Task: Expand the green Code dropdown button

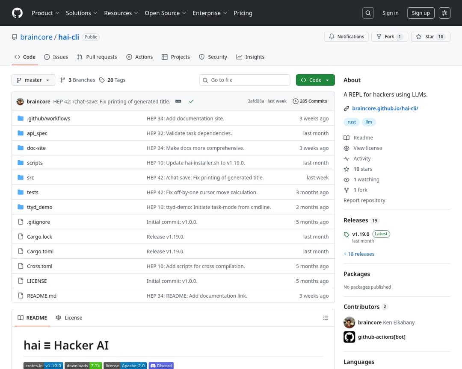Action: point(315,80)
